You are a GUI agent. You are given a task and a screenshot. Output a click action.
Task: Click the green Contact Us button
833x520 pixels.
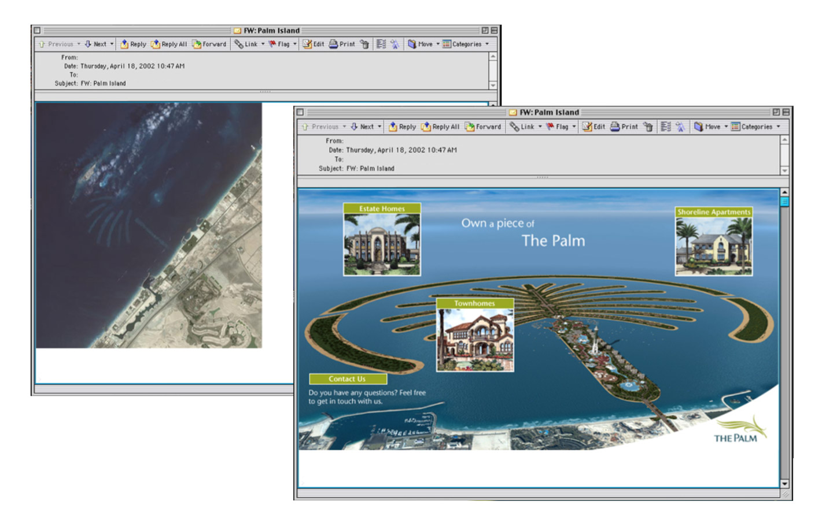click(x=347, y=379)
